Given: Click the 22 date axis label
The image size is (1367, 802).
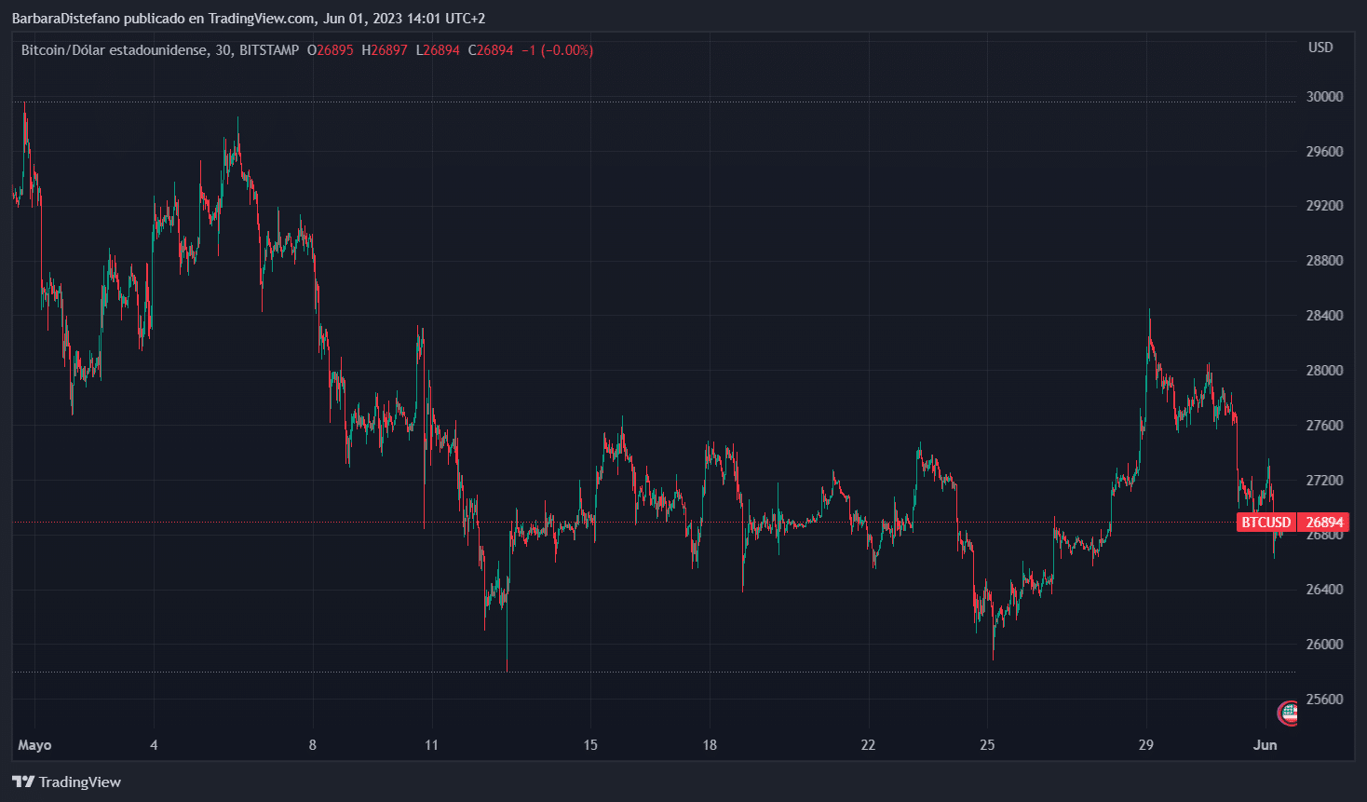Looking at the screenshot, I should [868, 745].
